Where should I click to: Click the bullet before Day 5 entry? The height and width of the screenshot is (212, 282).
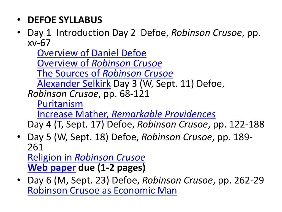tap(19, 137)
